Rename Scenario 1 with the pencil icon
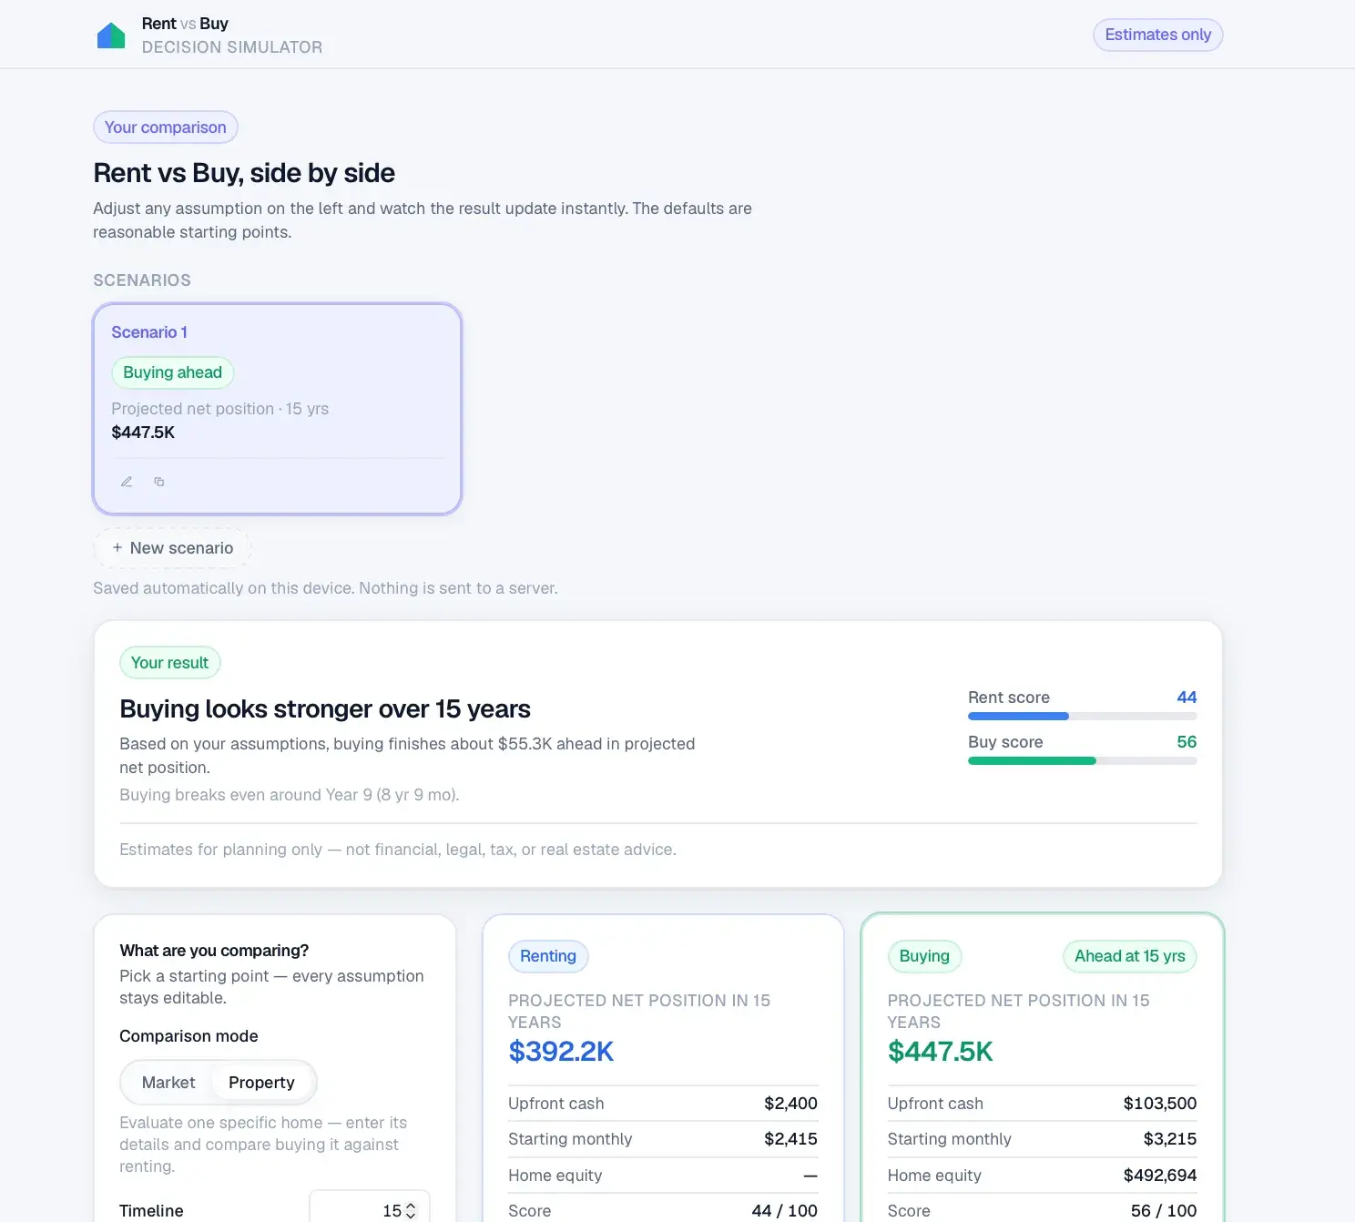1355x1222 pixels. coord(127,482)
